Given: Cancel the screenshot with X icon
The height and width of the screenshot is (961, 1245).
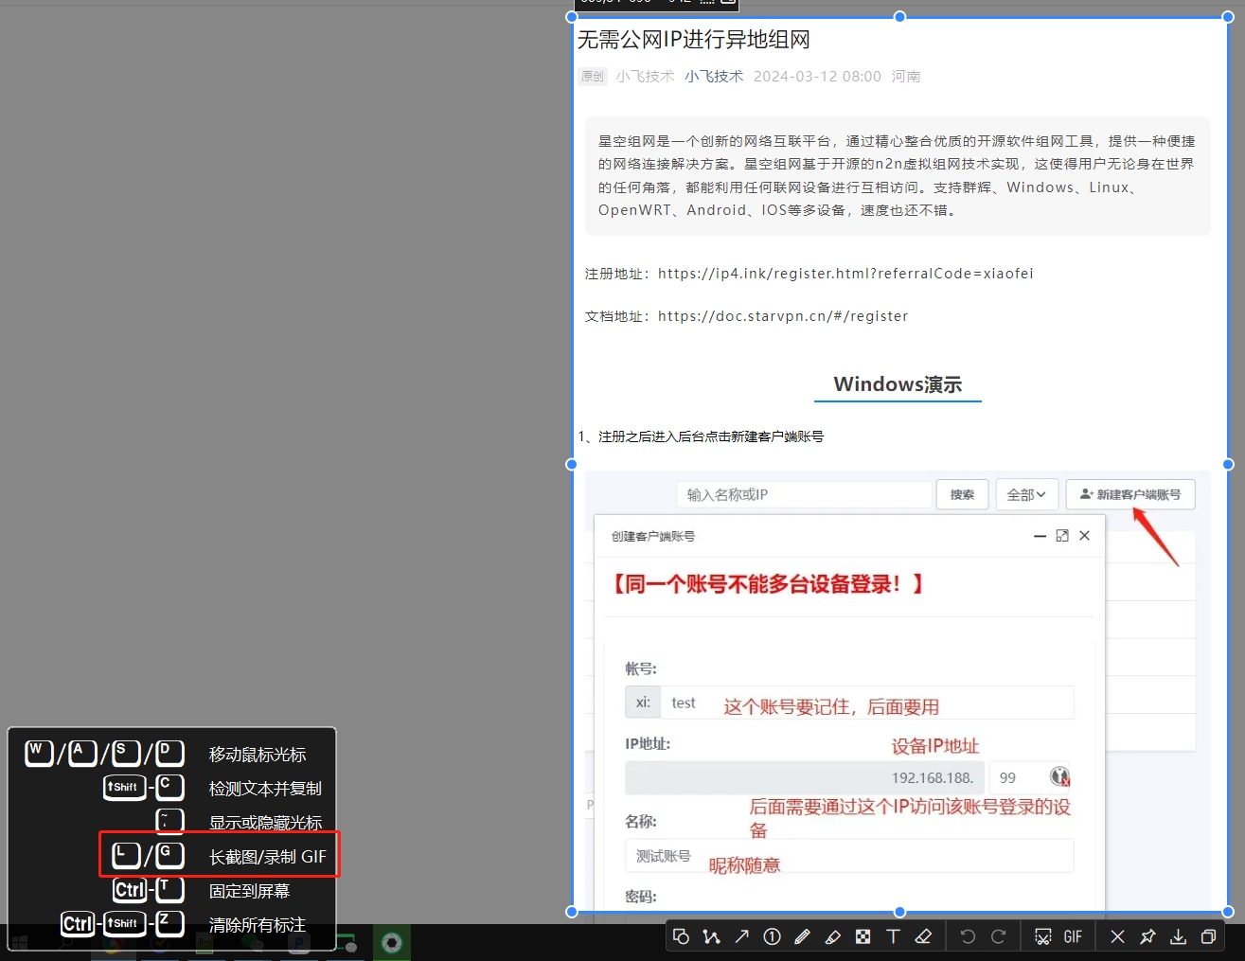Looking at the screenshot, I should (1117, 936).
